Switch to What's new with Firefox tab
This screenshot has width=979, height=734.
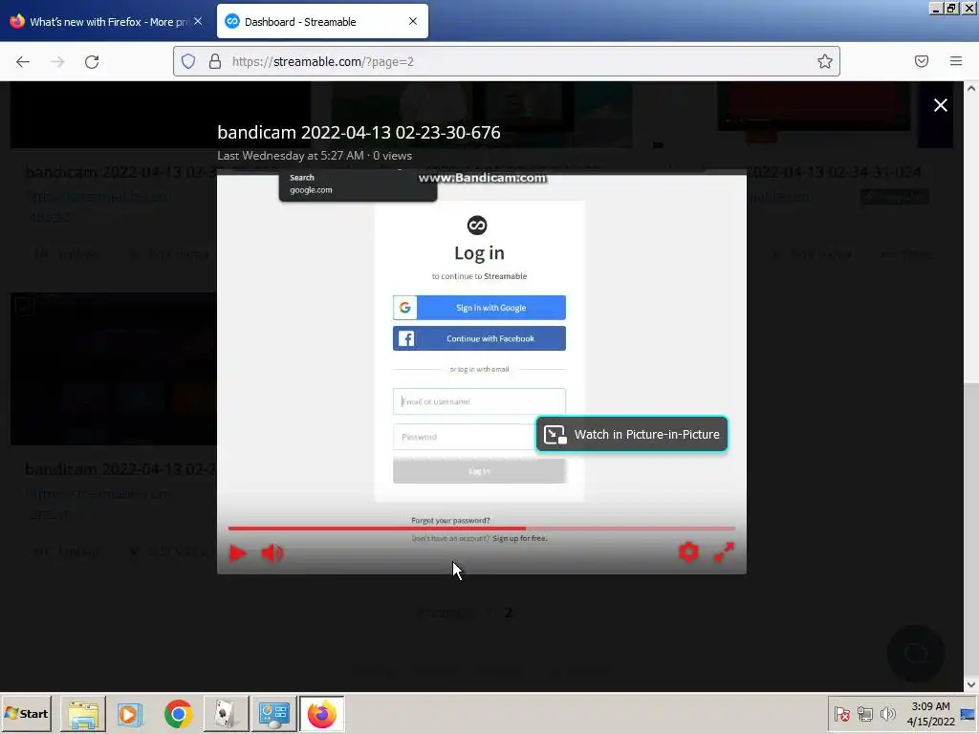pyautogui.click(x=106, y=22)
